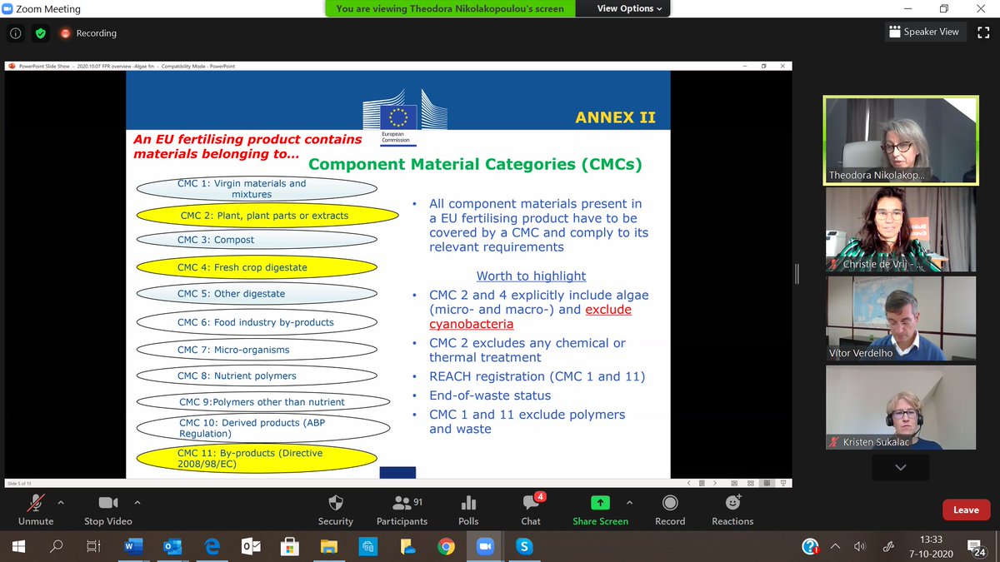
Task: Start a cloud Record of the meeting
Action: point(669,510)
